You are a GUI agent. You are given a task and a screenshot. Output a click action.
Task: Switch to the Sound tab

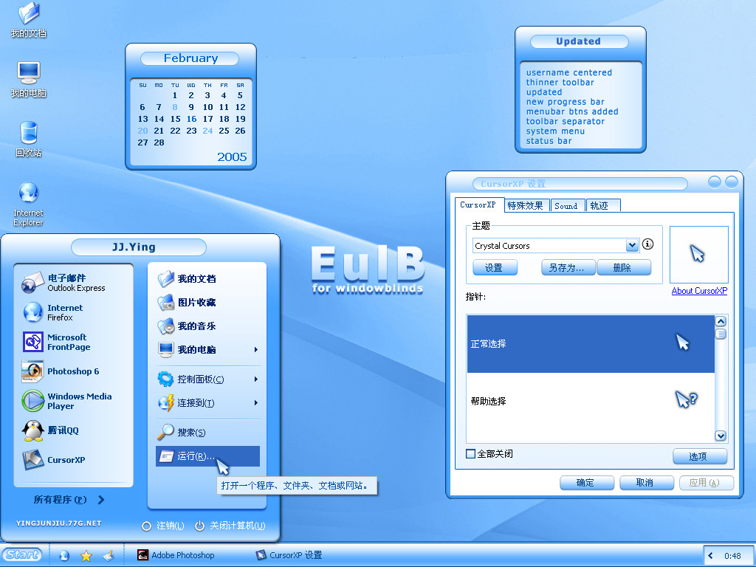566,206
